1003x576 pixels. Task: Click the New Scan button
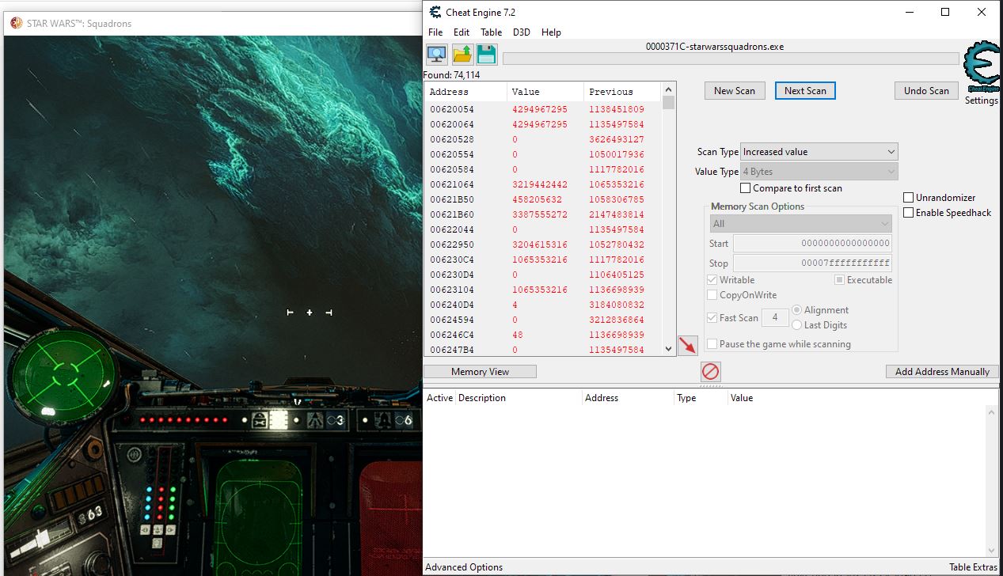[735, 91]
